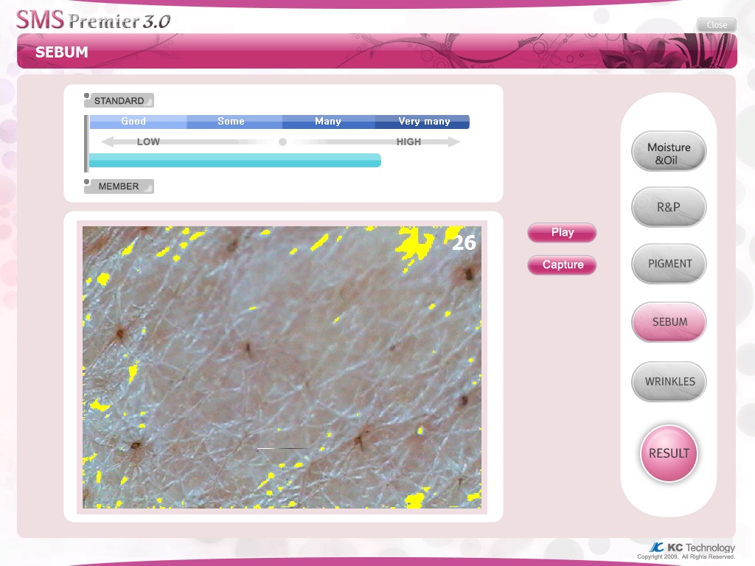The width and height of the screenshot is (755, 566).
Task: Click the KC Technology logo
Action: [x=692, y=548]
